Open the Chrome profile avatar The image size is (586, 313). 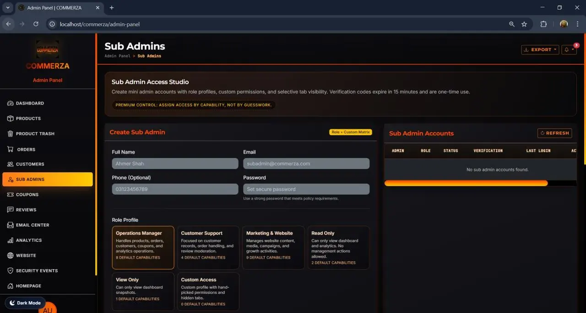point(564,24)
